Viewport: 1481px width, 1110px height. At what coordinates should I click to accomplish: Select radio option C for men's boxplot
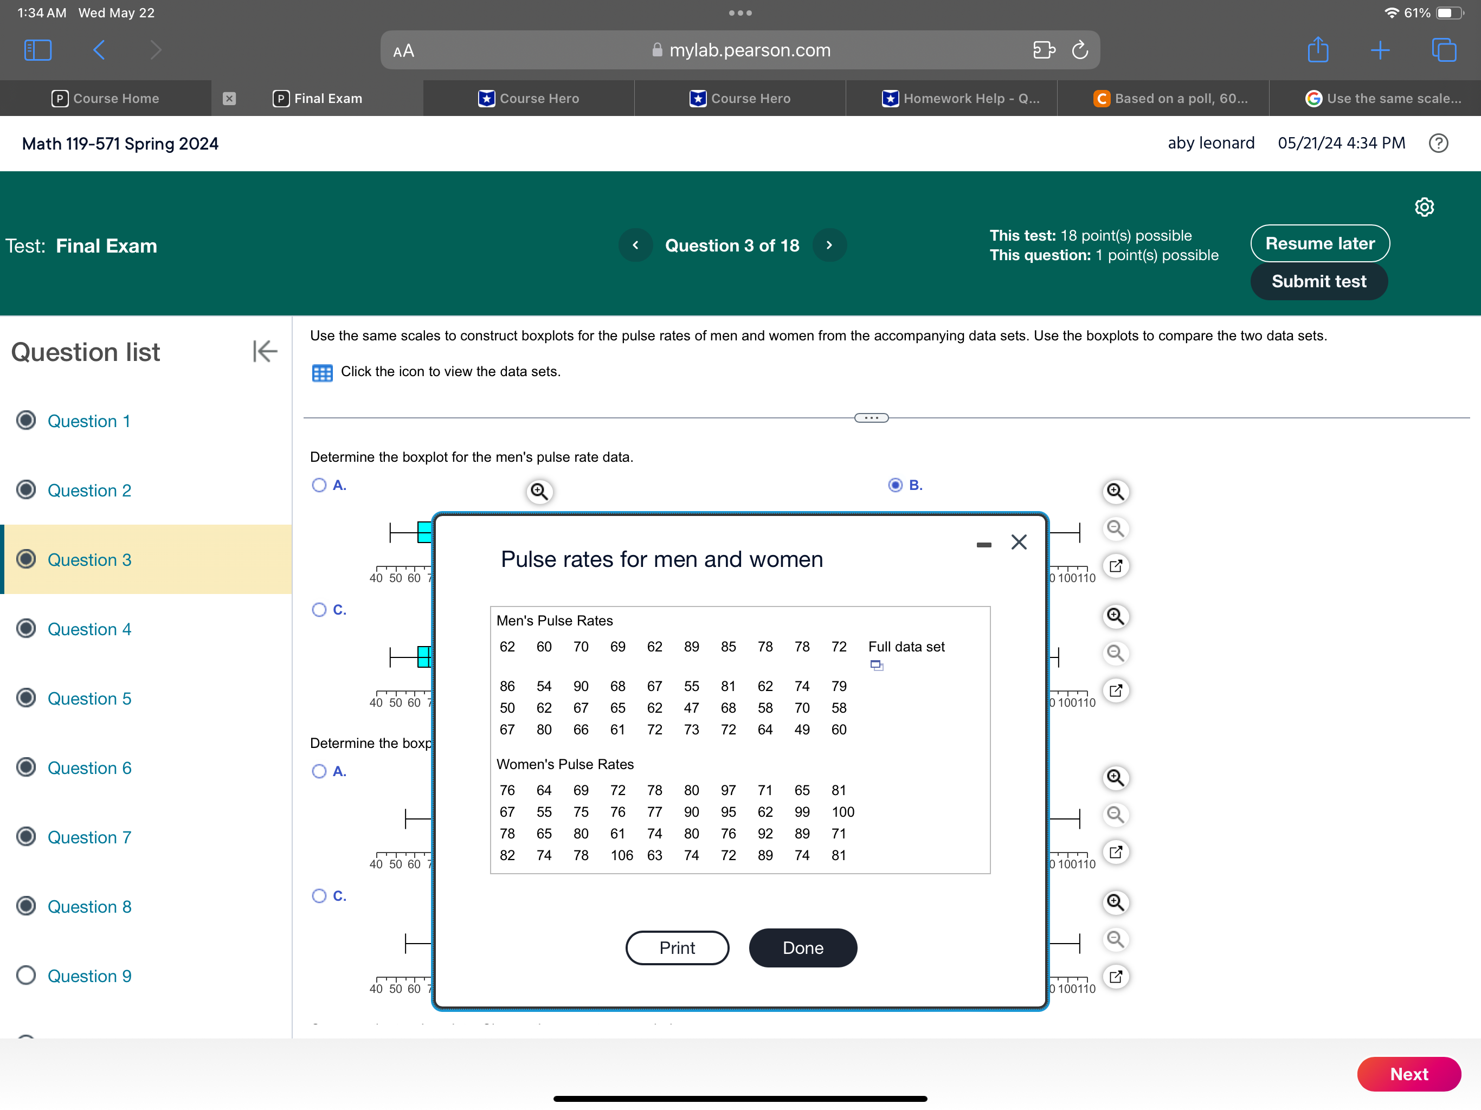pyautogui.click(x=319, y=609)
